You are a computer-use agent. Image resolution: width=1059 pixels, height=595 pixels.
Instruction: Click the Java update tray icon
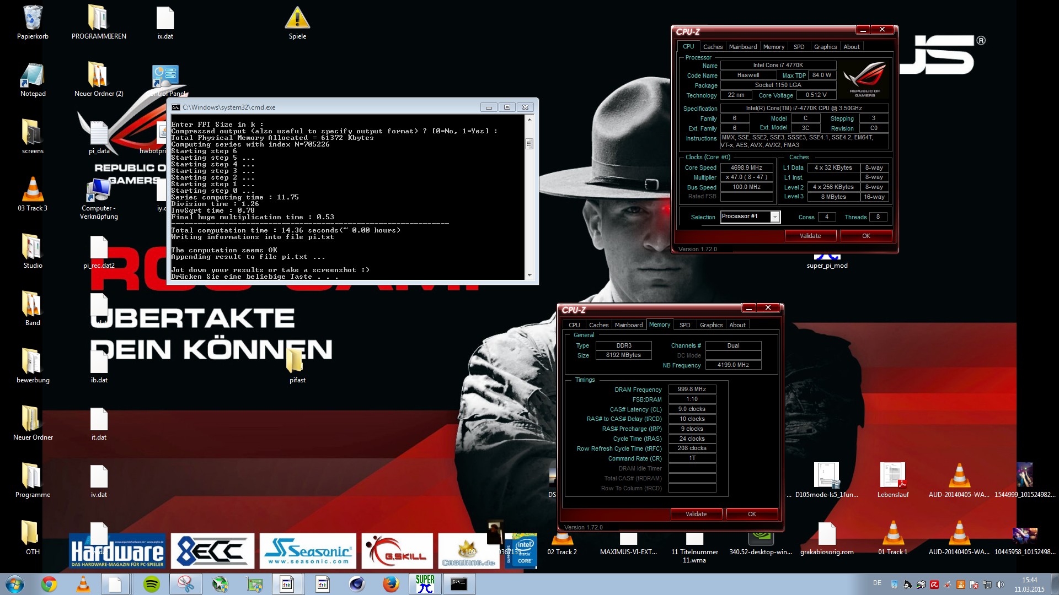point(961,585)
